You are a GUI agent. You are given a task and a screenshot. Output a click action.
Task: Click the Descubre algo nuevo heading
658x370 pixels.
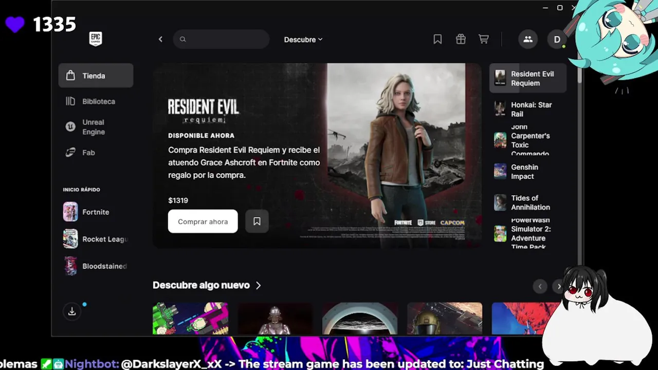(201, 285)
